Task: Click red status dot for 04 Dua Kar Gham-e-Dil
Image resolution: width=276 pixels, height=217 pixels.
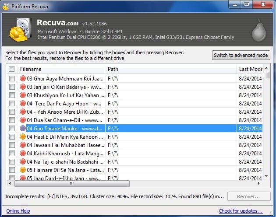Action: (23, 120)
